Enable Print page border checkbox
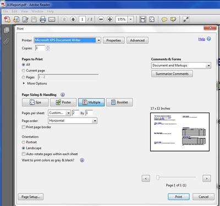This screenshot has width=220, height=206. 24,127
